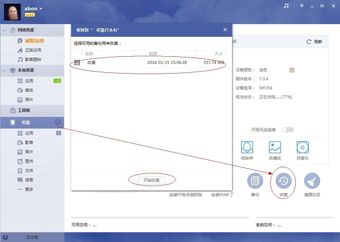The height and width of the screenshot is (242, 340).
Task: Open the abon user dropdown arrow
Action: 41,9
